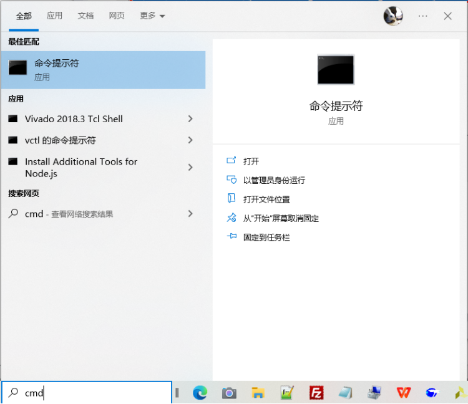Switch to the 文档 search tab

(x=85, y=16)
